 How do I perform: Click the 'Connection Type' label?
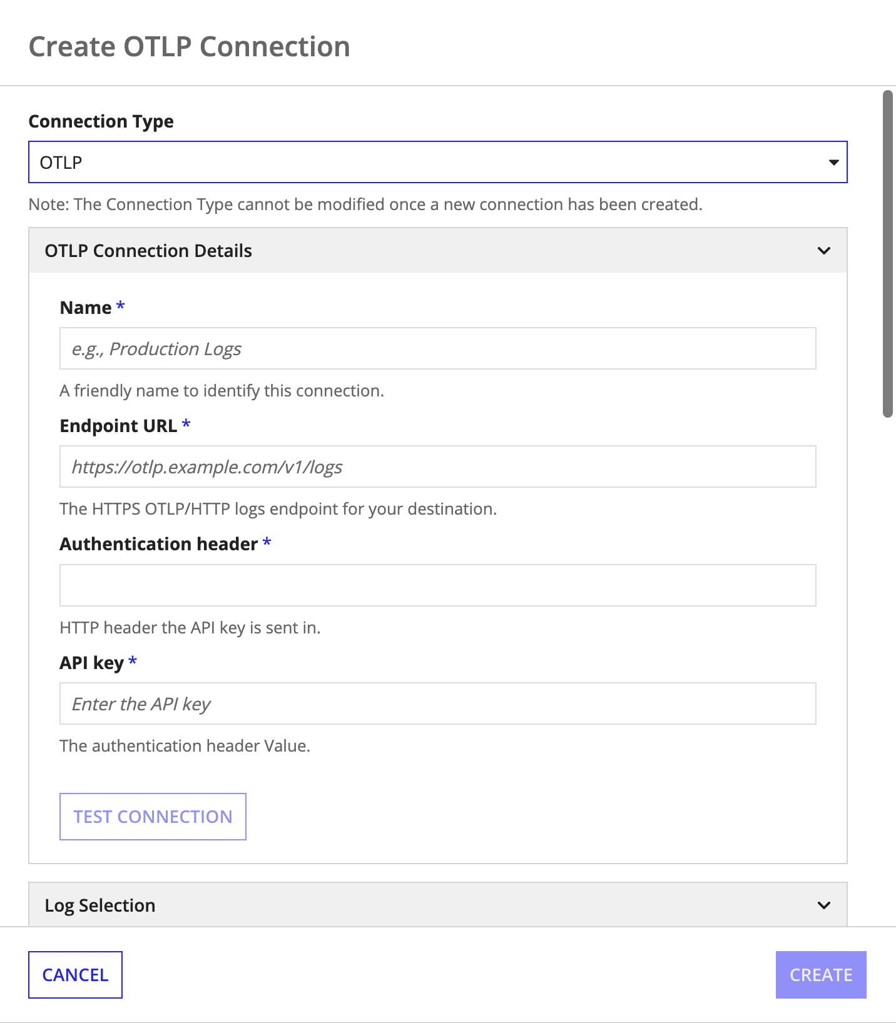click(x=101, y=121)
